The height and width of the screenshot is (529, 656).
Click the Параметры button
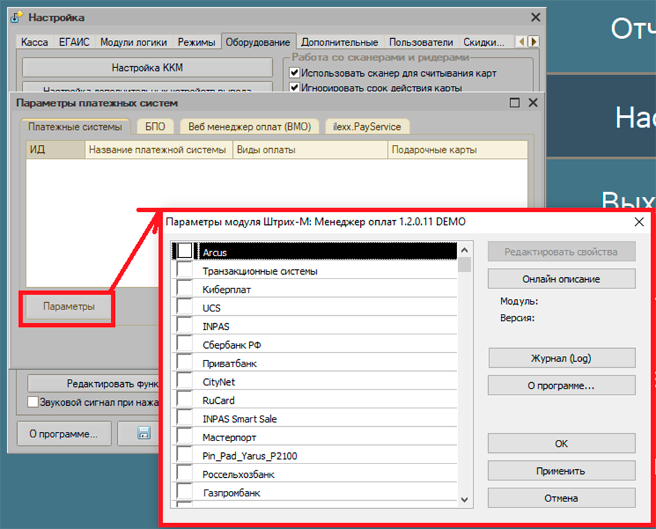(x=69, y=307)
